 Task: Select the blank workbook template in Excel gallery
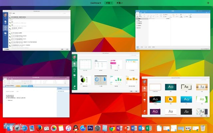[86, 65]
